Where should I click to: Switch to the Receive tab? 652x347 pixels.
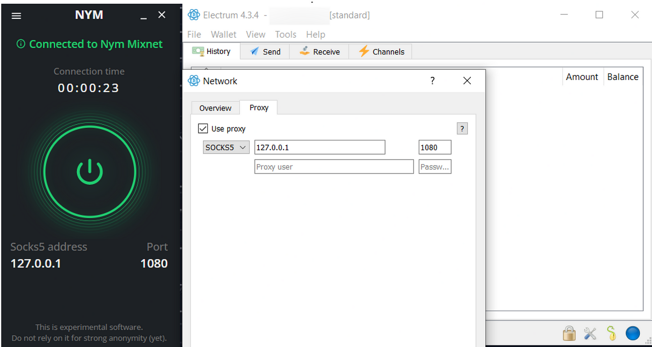point(319,52)
